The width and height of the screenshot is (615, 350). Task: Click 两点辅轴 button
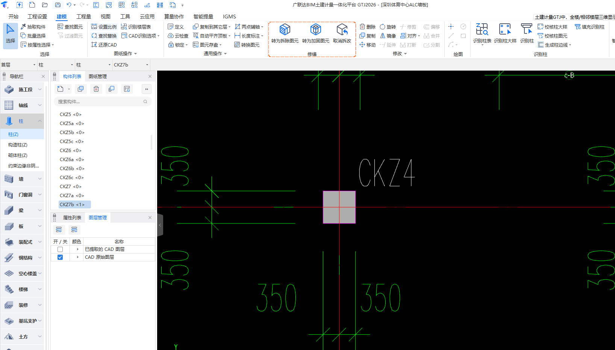[248, 27]
